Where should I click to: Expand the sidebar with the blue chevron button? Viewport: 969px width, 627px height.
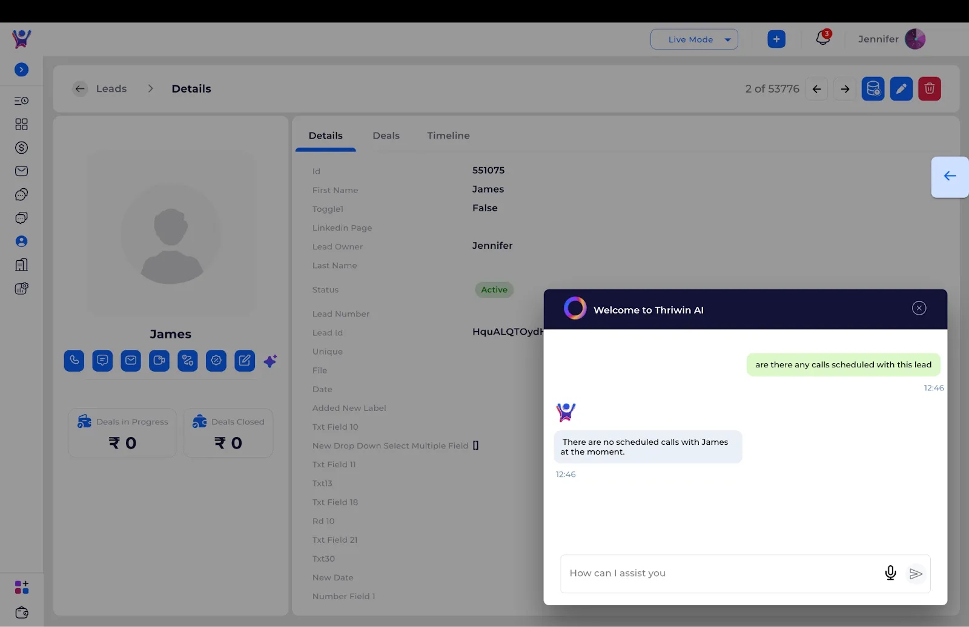[x=21, y=70]
